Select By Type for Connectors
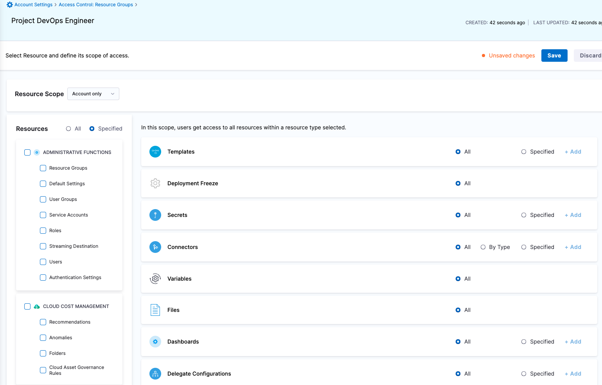Screen dimensions: 602x385 (x=483, y=247)
